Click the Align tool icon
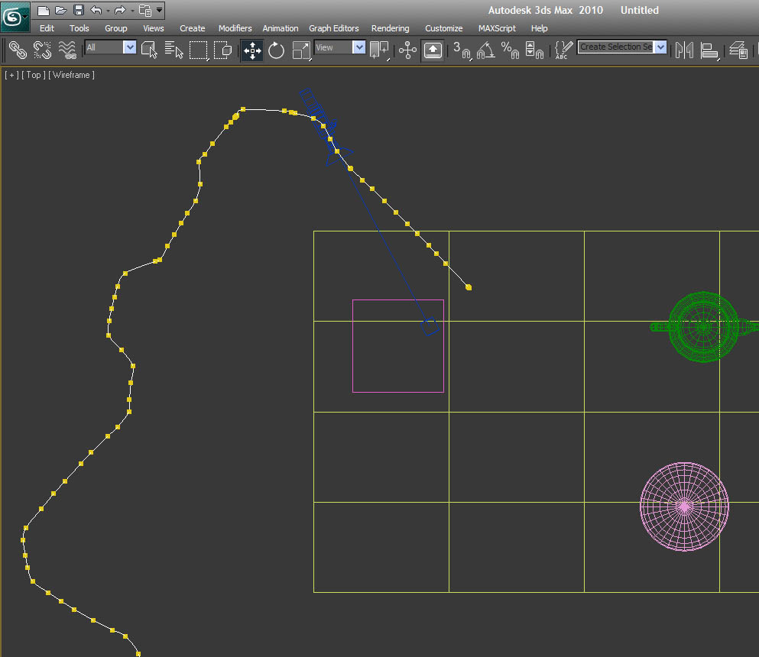Image resolution: width=759 pixels, height=657 pixels. click(710, 50)
